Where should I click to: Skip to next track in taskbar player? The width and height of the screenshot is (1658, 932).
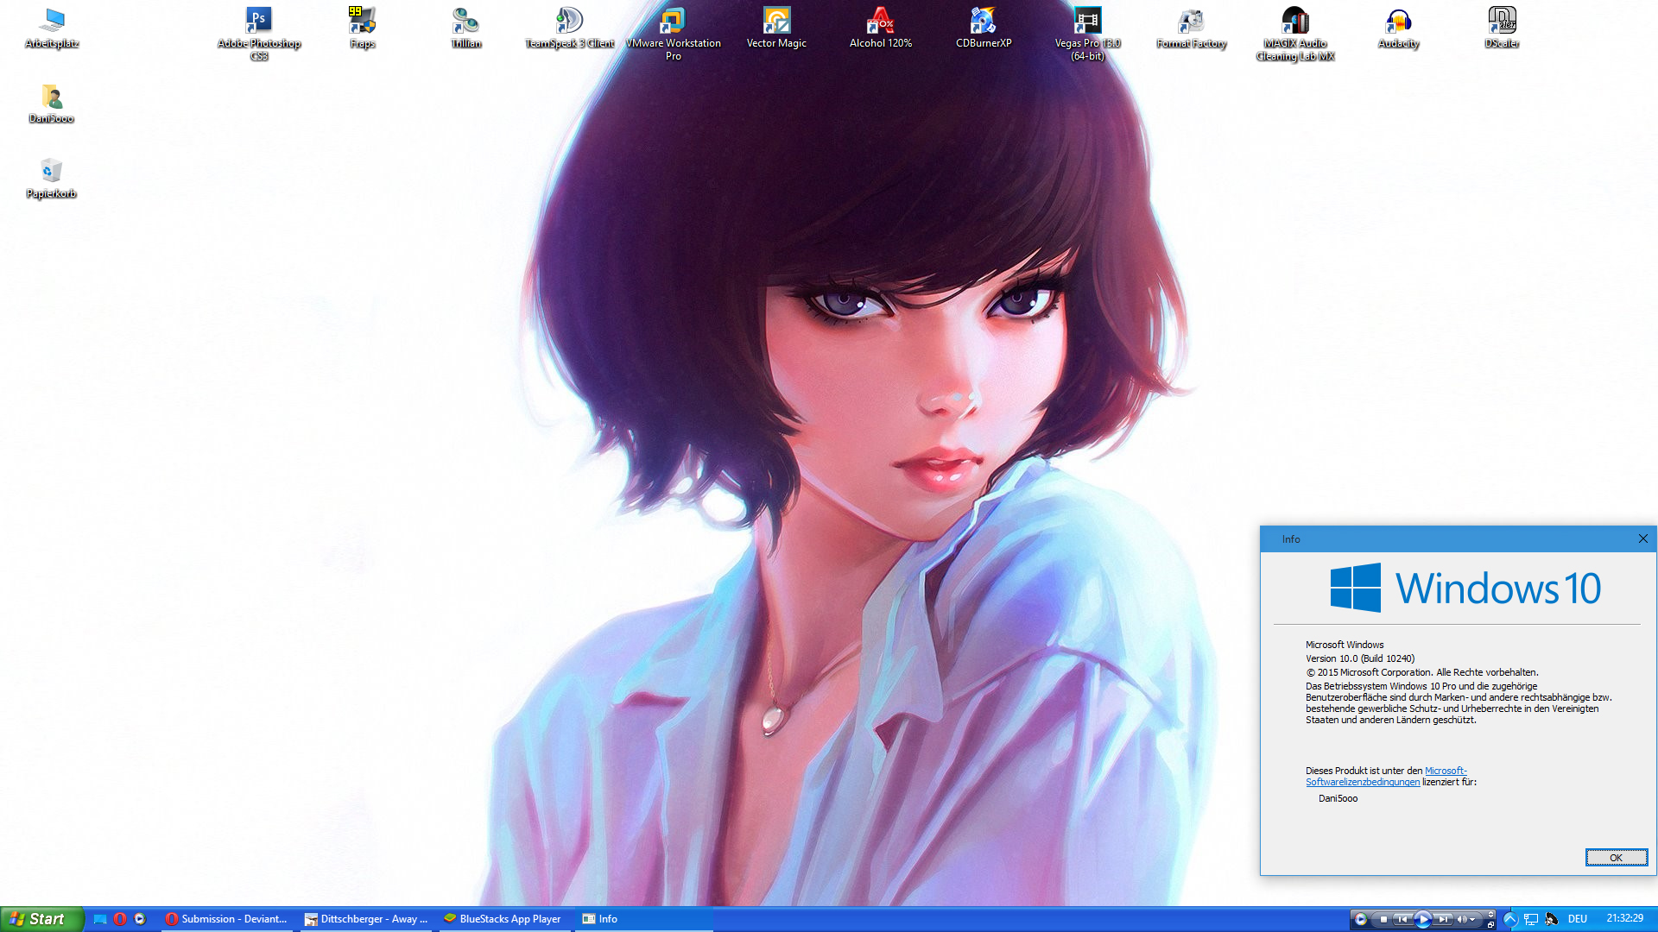pos(1443,919)
